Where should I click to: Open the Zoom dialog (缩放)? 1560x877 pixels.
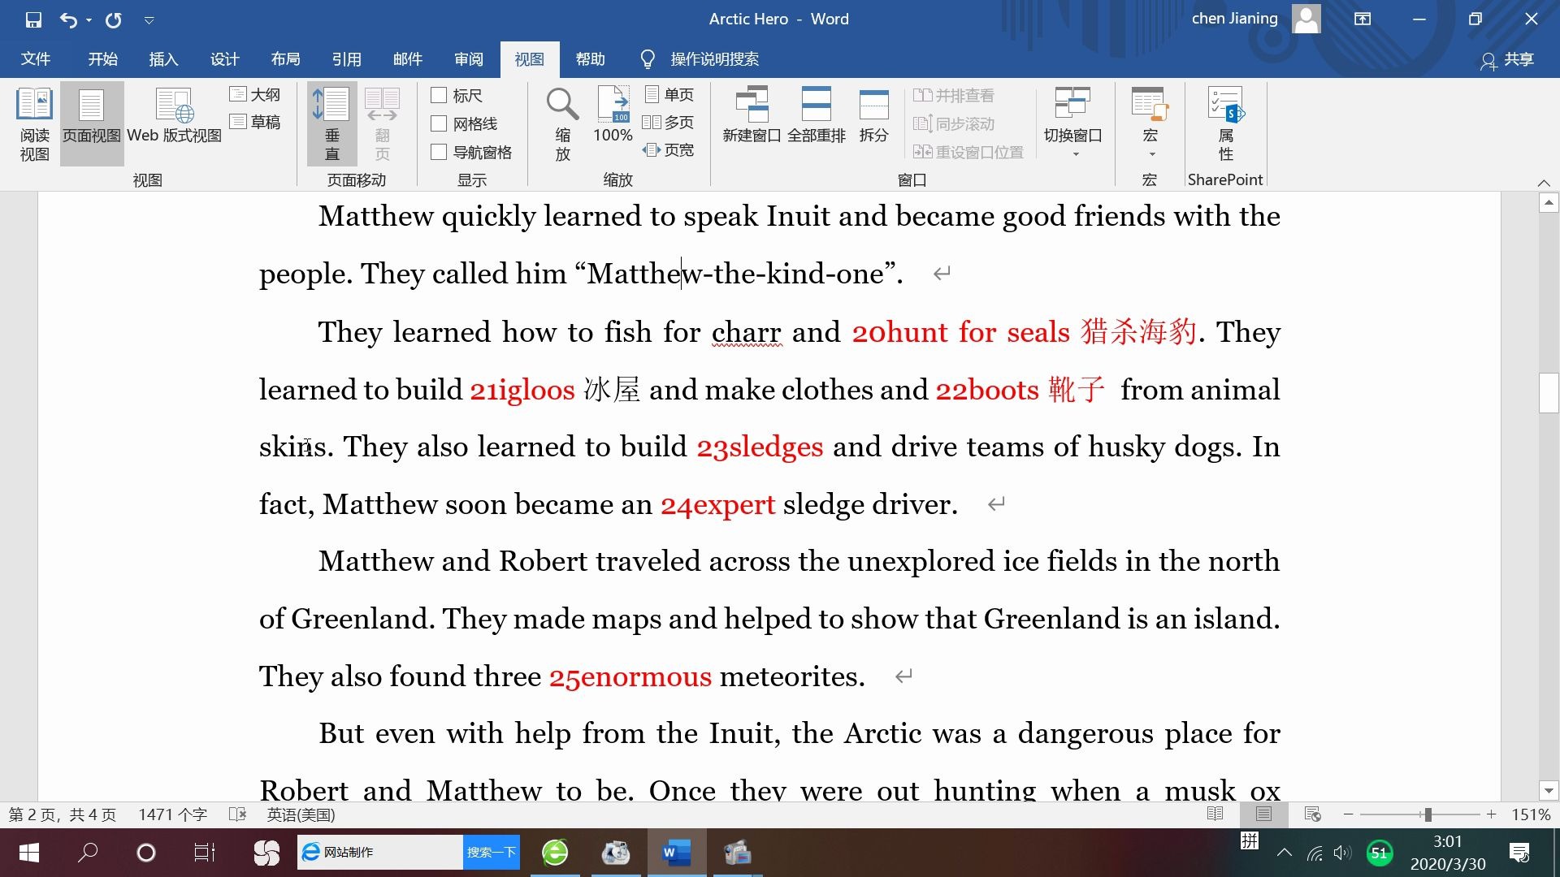coord(562,124)
